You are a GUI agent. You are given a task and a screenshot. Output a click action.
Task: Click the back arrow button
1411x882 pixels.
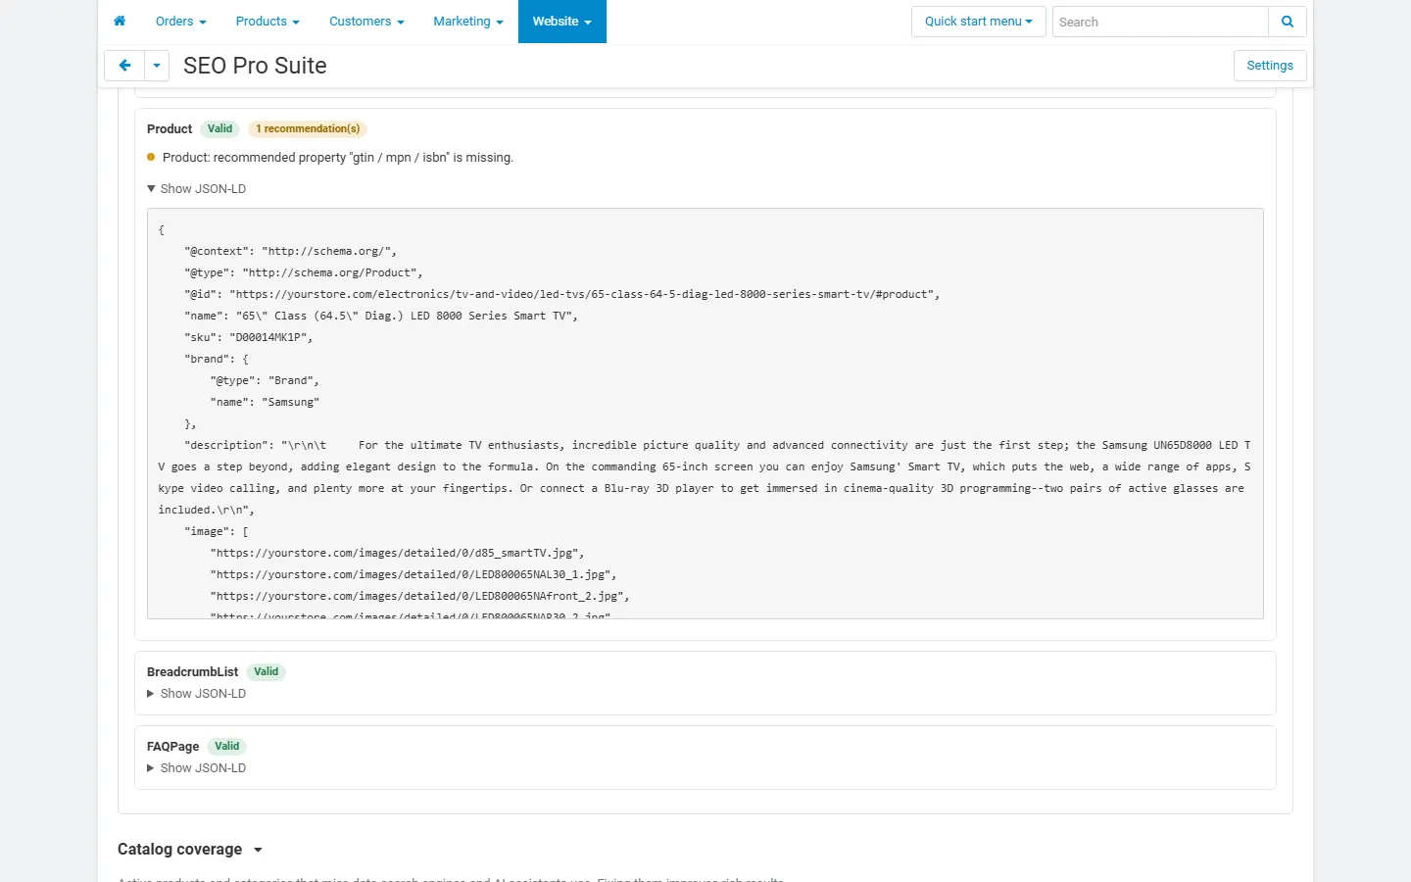tap(124, 66)
